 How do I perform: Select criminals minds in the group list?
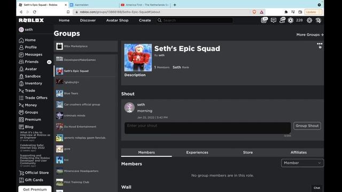(85, 116)
